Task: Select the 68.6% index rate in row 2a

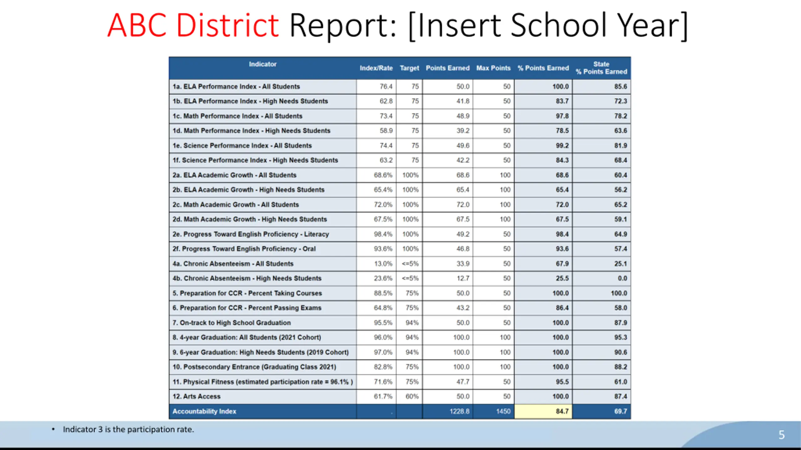Action: click(x=383, y=175)
